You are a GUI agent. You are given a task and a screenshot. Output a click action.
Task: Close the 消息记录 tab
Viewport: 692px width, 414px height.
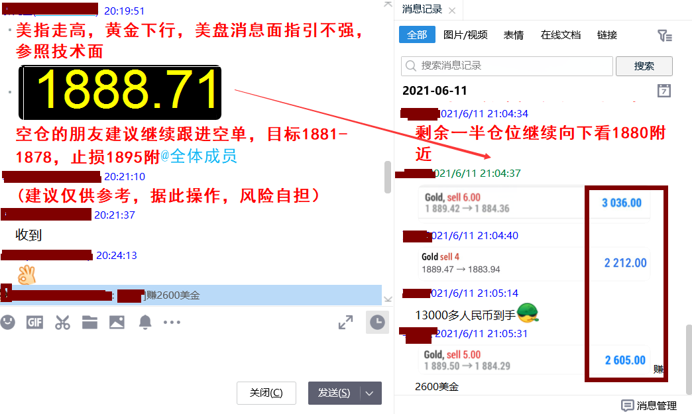pos(452,10)
